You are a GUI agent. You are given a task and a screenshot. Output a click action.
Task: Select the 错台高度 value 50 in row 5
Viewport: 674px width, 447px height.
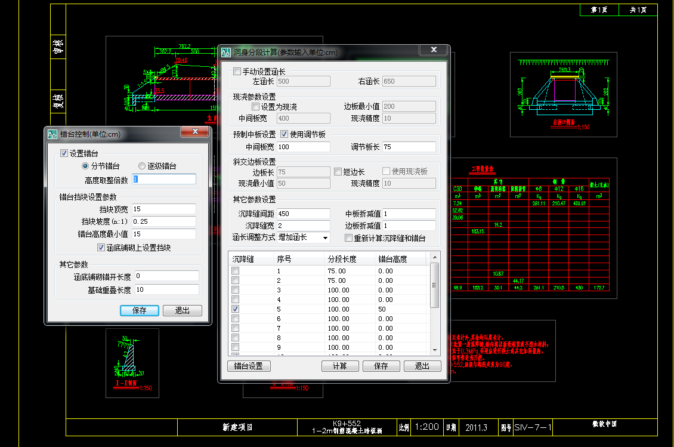point(382,309)
